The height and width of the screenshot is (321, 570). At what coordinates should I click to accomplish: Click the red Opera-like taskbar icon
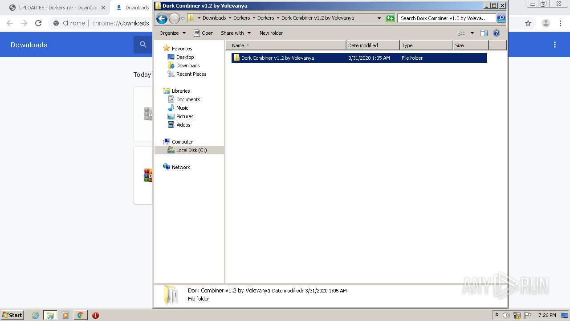tap(95, 315)
